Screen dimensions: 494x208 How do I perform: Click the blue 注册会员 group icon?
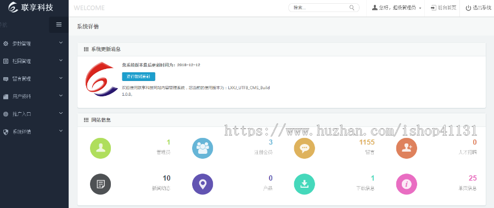point(203,148)
